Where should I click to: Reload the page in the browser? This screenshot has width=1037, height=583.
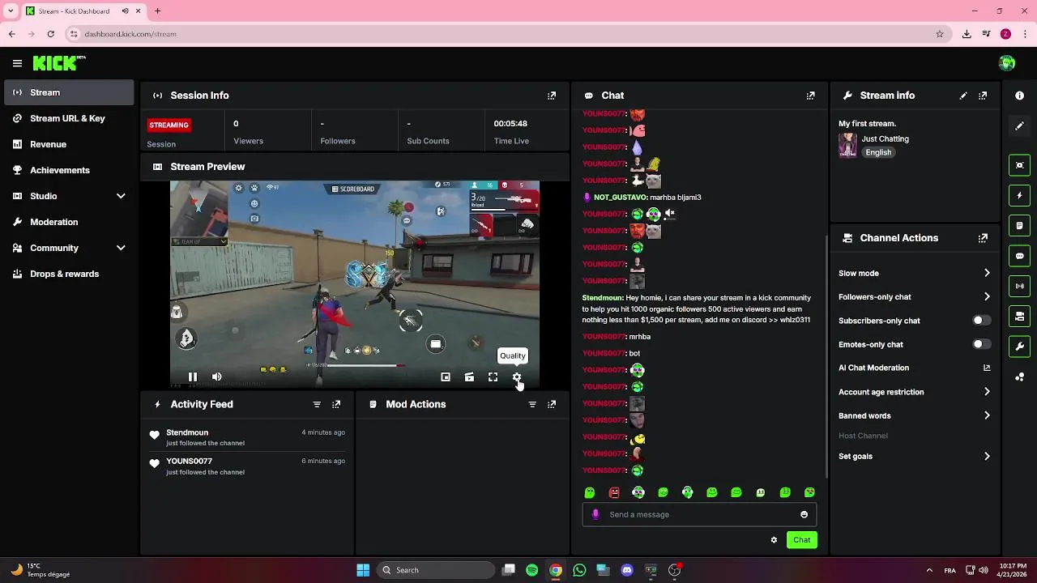click(x=51, y=34)
